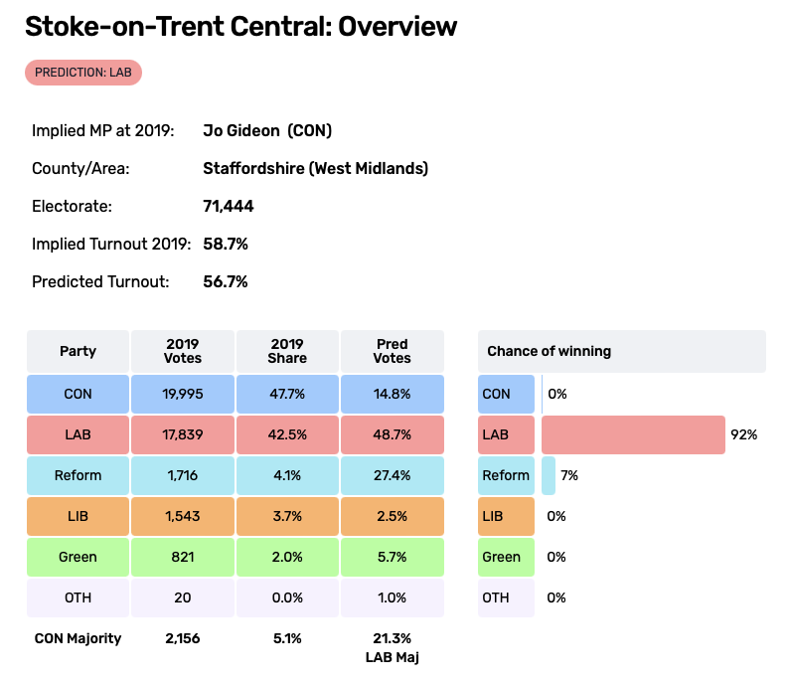Click the 2019 Share column header
Screen dimensions: 789x683
point(287,351)
